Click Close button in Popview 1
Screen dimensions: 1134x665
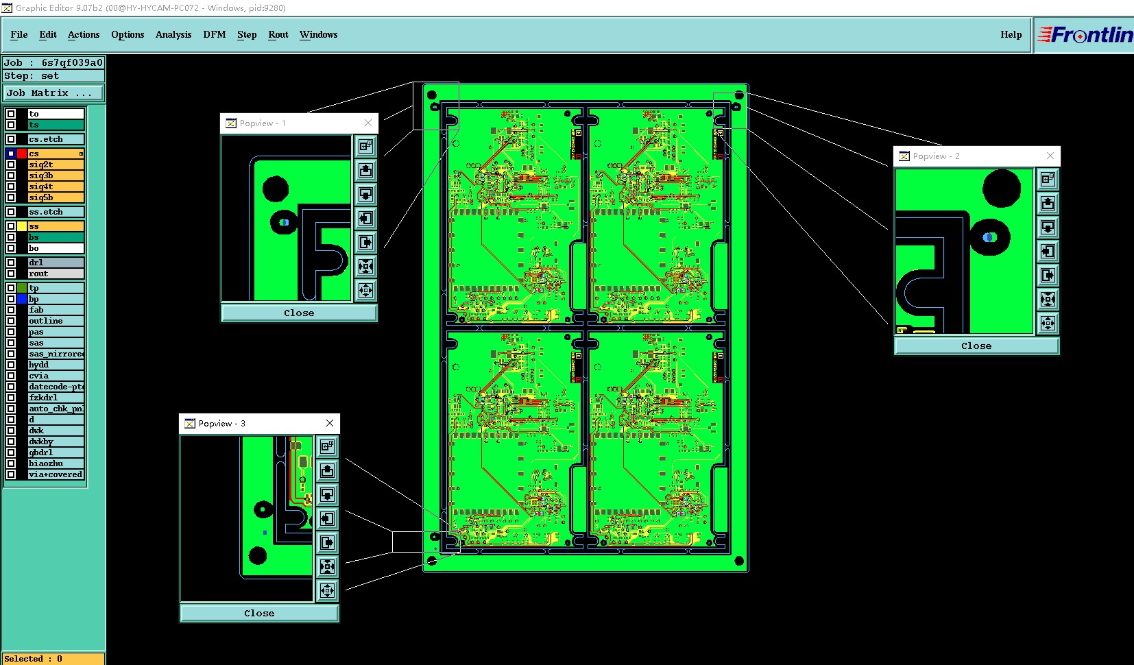pyautogui.click(x=299, y=313)
